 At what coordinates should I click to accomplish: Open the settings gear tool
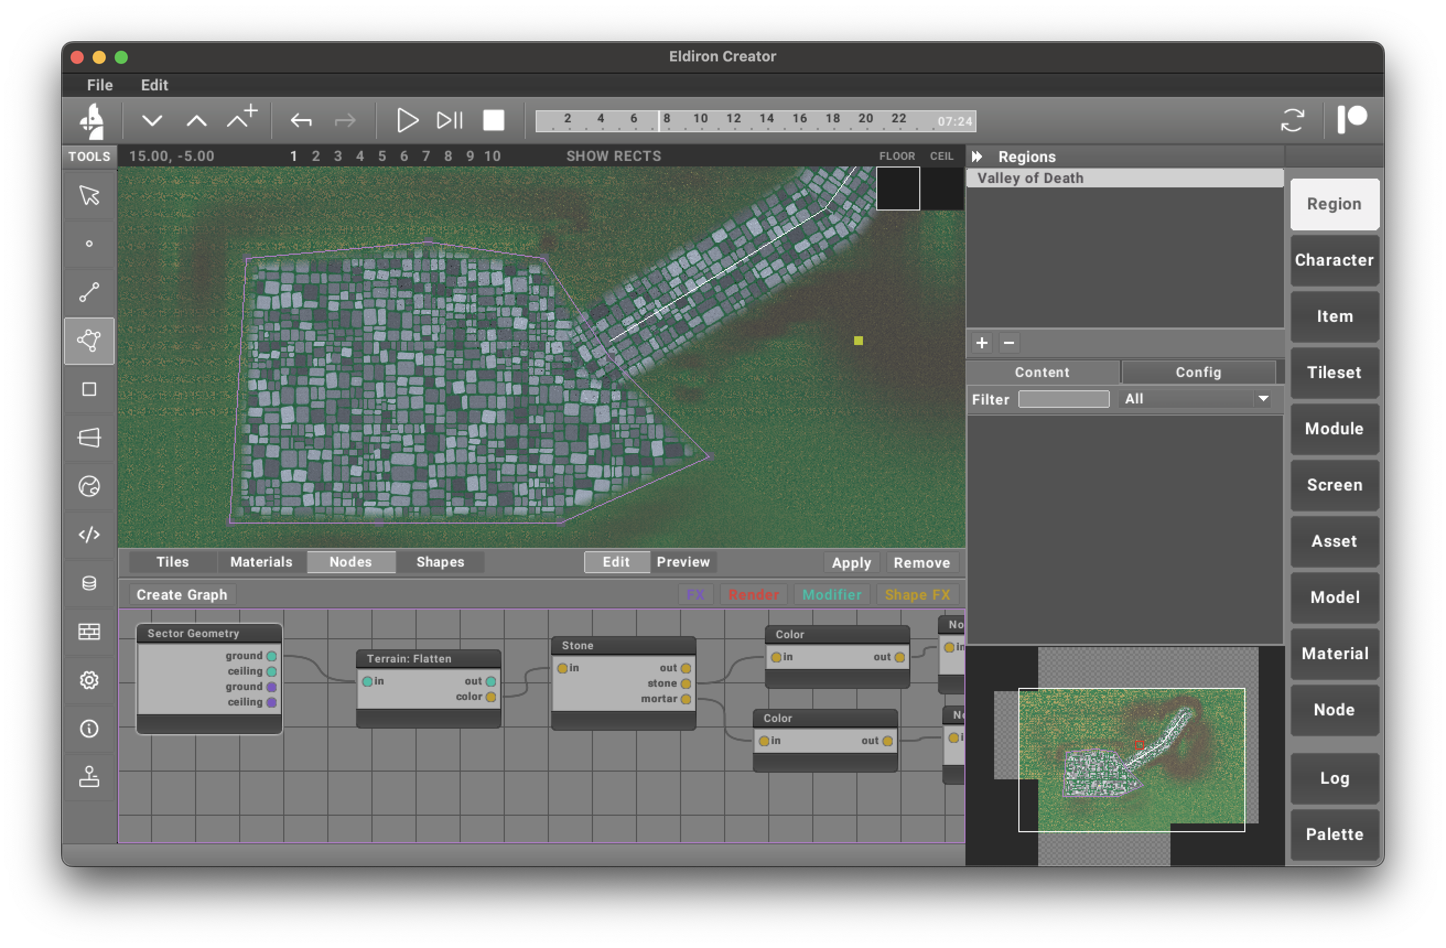pyautogui.click(x=89, y=680)
